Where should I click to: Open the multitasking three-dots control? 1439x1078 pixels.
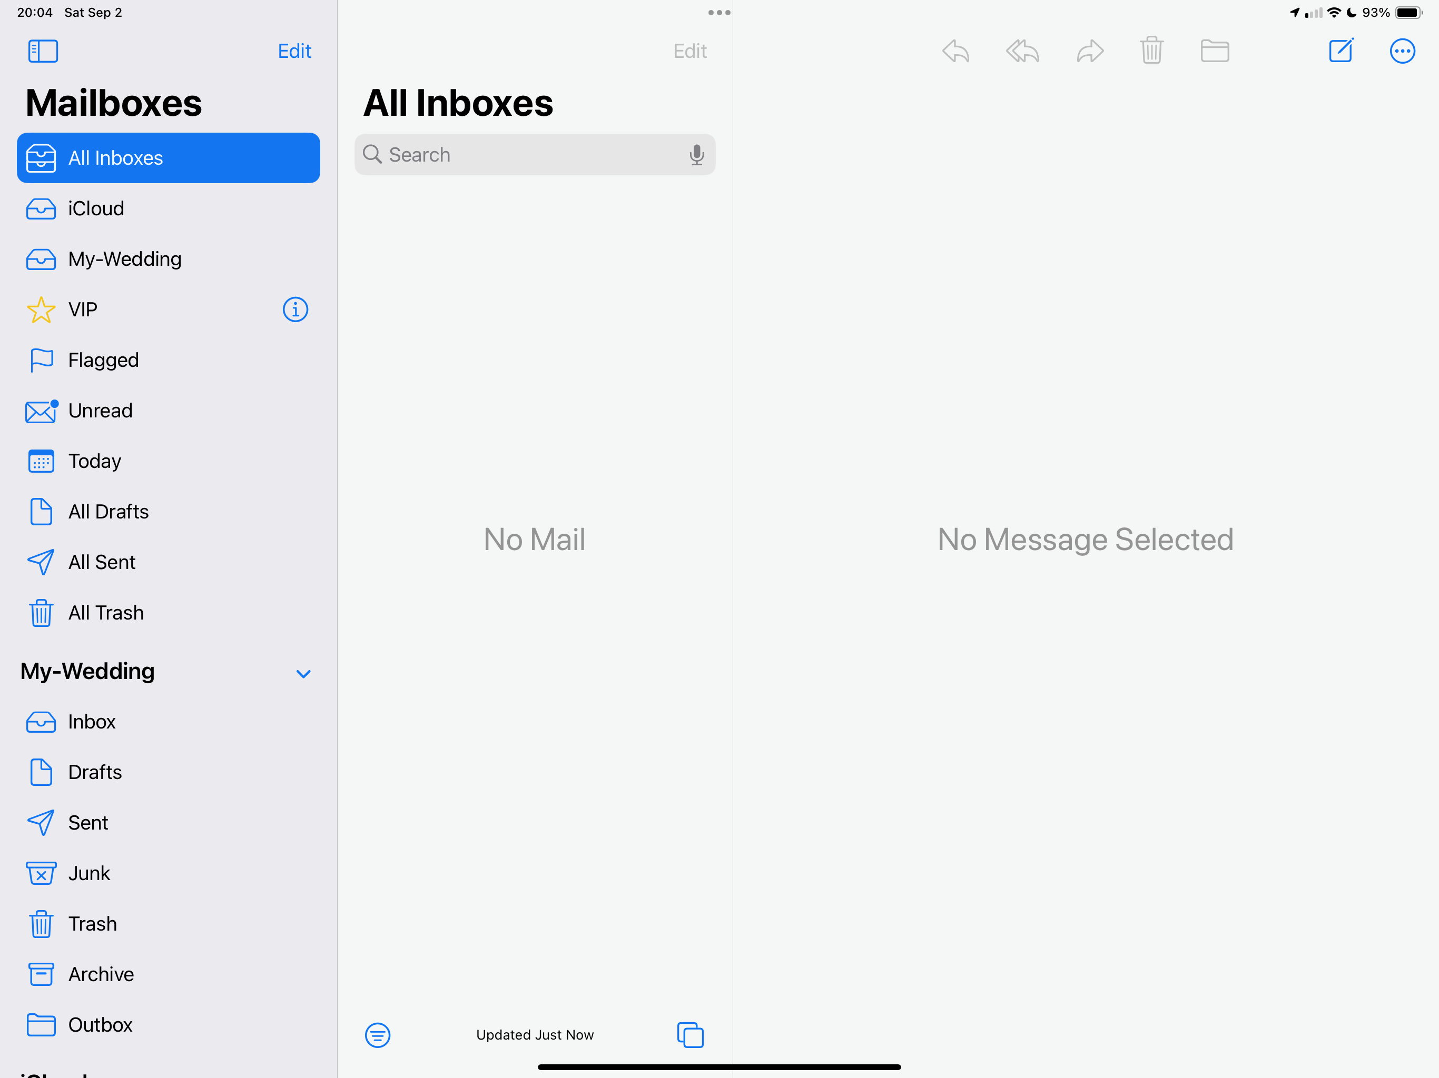(x=719, y=12)
